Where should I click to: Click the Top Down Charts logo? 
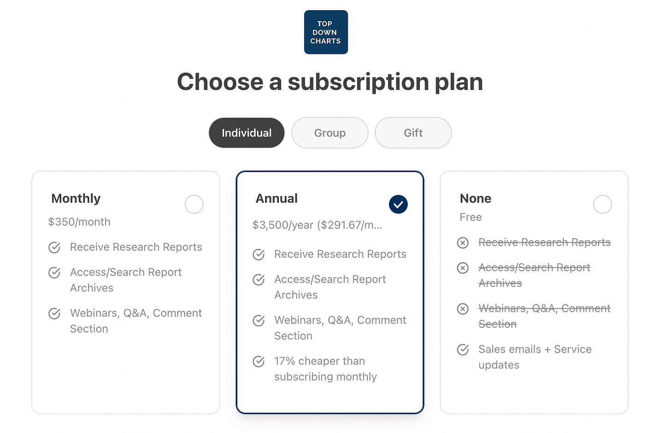(326, 32)
